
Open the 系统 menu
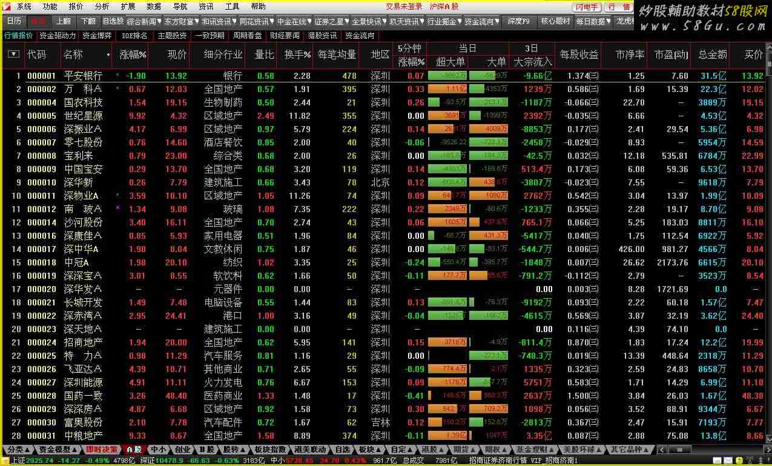(x=24, y=7)
